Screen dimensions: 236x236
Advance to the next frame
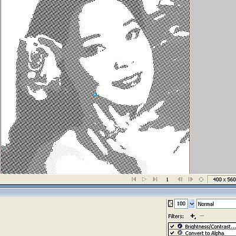pyautogui.click(x=191, y=179)
